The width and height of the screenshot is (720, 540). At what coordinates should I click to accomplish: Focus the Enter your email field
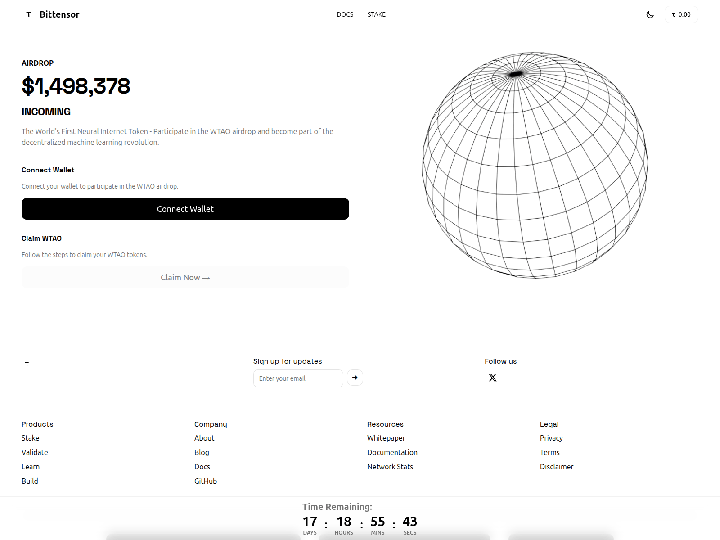tap(298, 378)
